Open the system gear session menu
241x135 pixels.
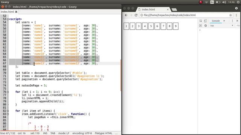[x=238, y=2]
